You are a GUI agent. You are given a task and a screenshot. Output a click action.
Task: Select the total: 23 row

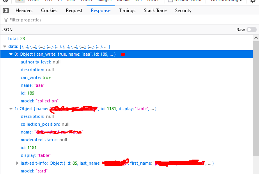click(126, 39)
